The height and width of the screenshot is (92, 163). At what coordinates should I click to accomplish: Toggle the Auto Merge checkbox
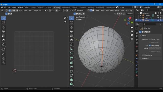[x=144, y=55]
